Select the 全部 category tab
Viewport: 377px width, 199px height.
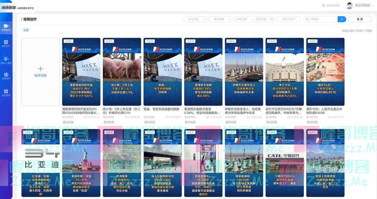(x=26, y=30)
